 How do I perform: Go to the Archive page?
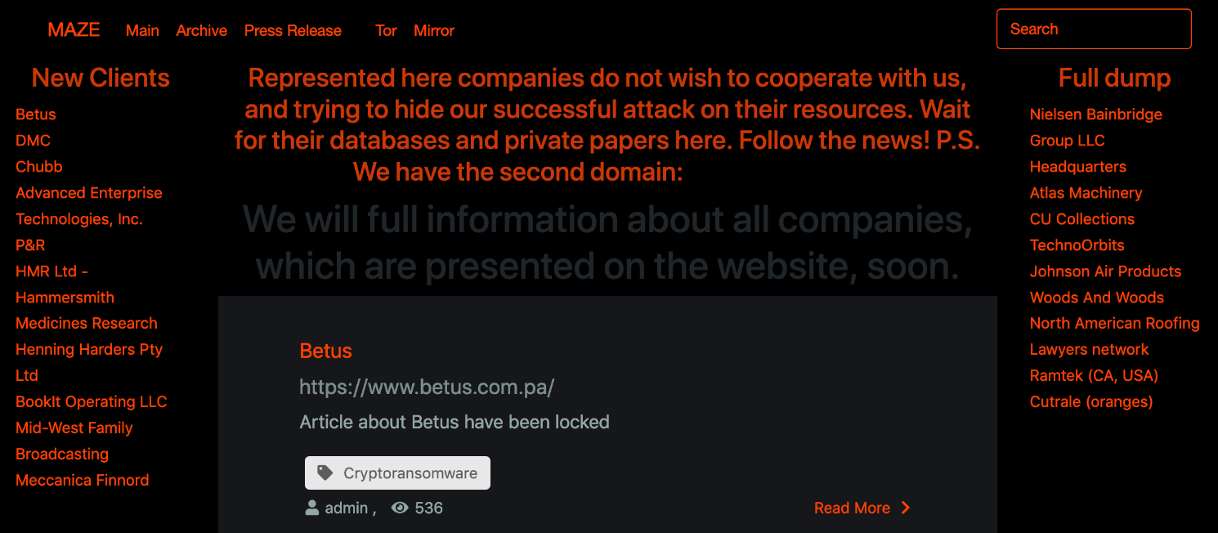(202, 31)
